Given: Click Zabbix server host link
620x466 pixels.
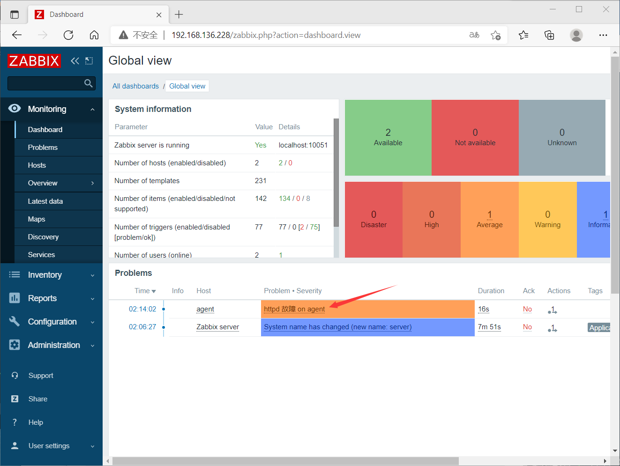Looking at the screenshot, I should 217,327.
